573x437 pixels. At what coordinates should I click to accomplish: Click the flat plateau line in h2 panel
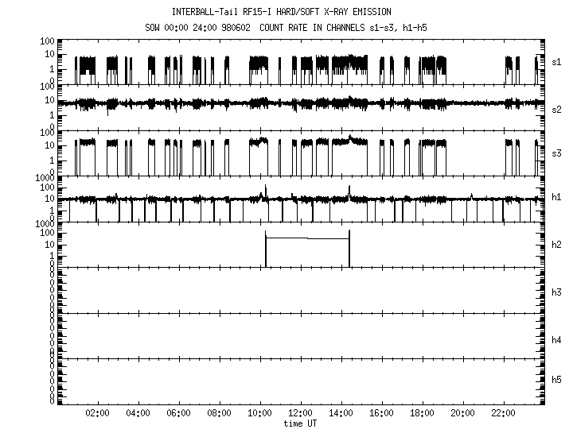(x=307, y=238)
